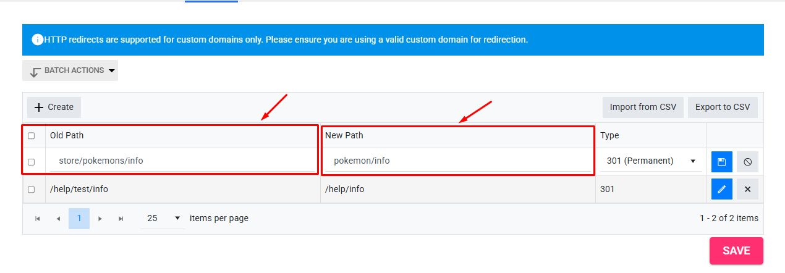Open the Batch Actions dropdown
785x273 pixels.
(70, 70)
